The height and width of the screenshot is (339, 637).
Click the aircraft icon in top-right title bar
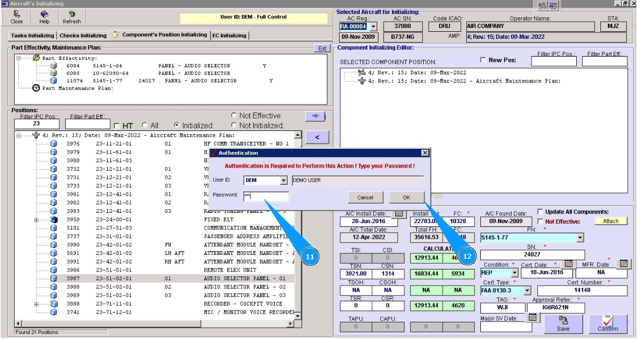542,6
